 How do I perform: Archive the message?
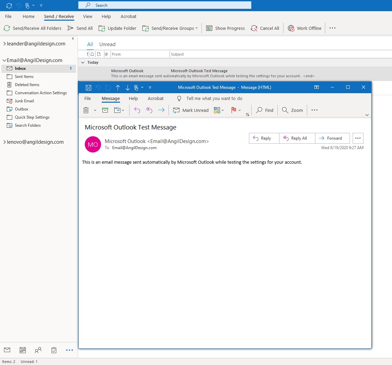[x=105, y=110]
